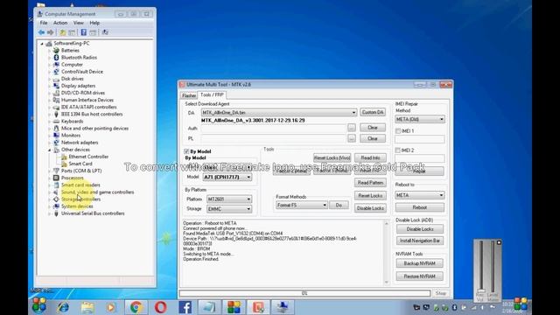Click the Keyboards device icon
This screenshot has width=560, height=315.
pyautogui.click(x=56, y=122)
